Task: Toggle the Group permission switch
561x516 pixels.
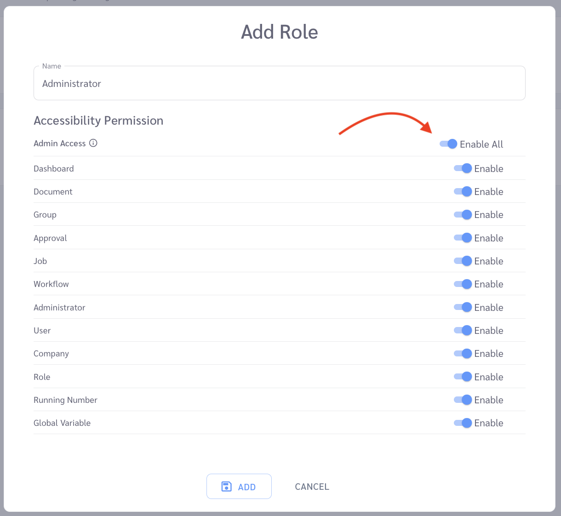Action: pos(463,214)
